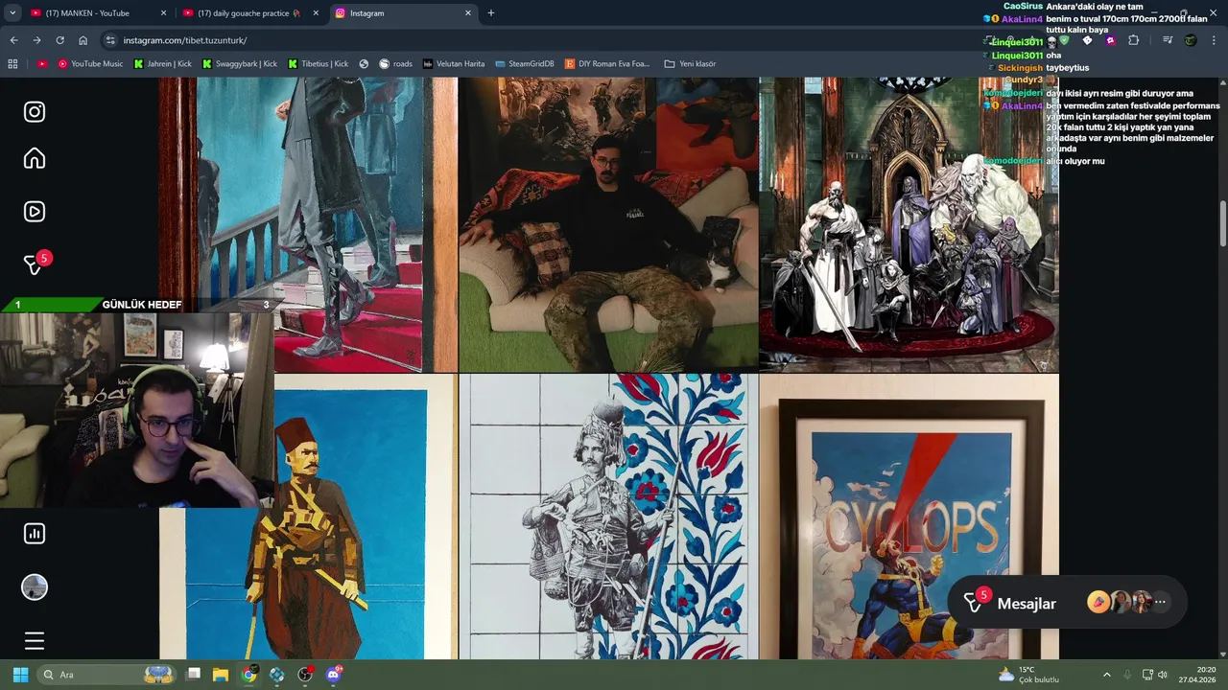Go back to previous page
Screen dimensions: 1228x690
pyautogui.click(x=13, y=40)
